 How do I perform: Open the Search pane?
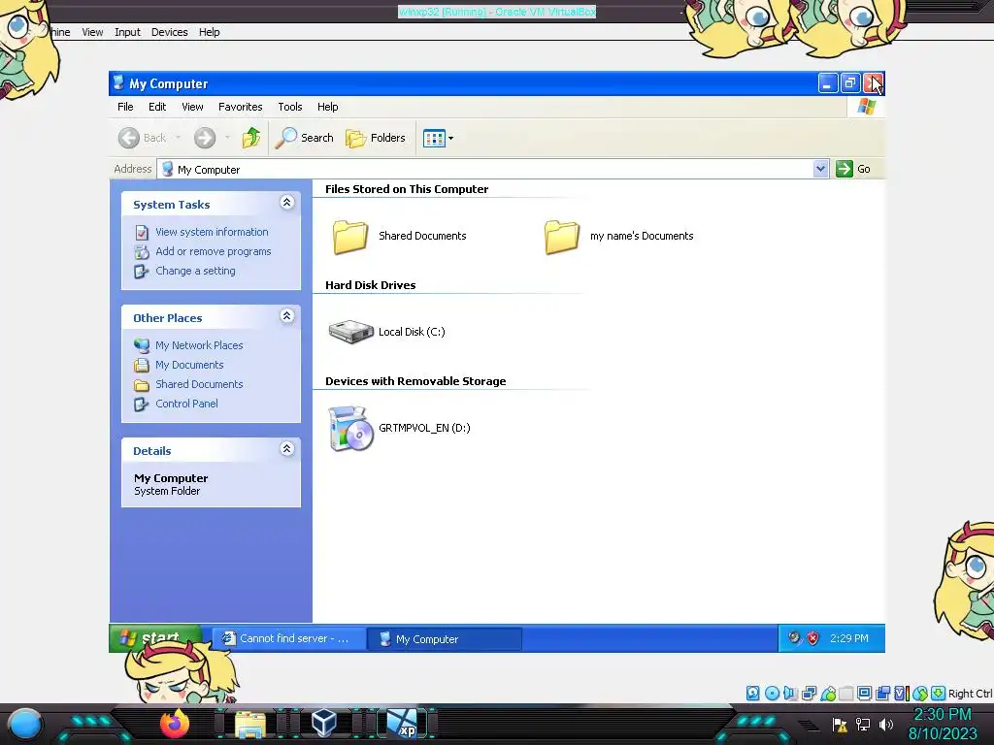(x=304, y=138)
